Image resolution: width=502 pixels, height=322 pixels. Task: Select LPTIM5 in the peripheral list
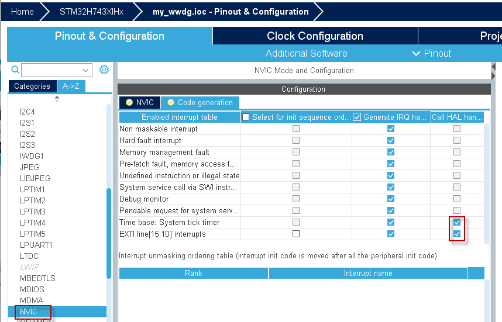click(x=33, y=234)
